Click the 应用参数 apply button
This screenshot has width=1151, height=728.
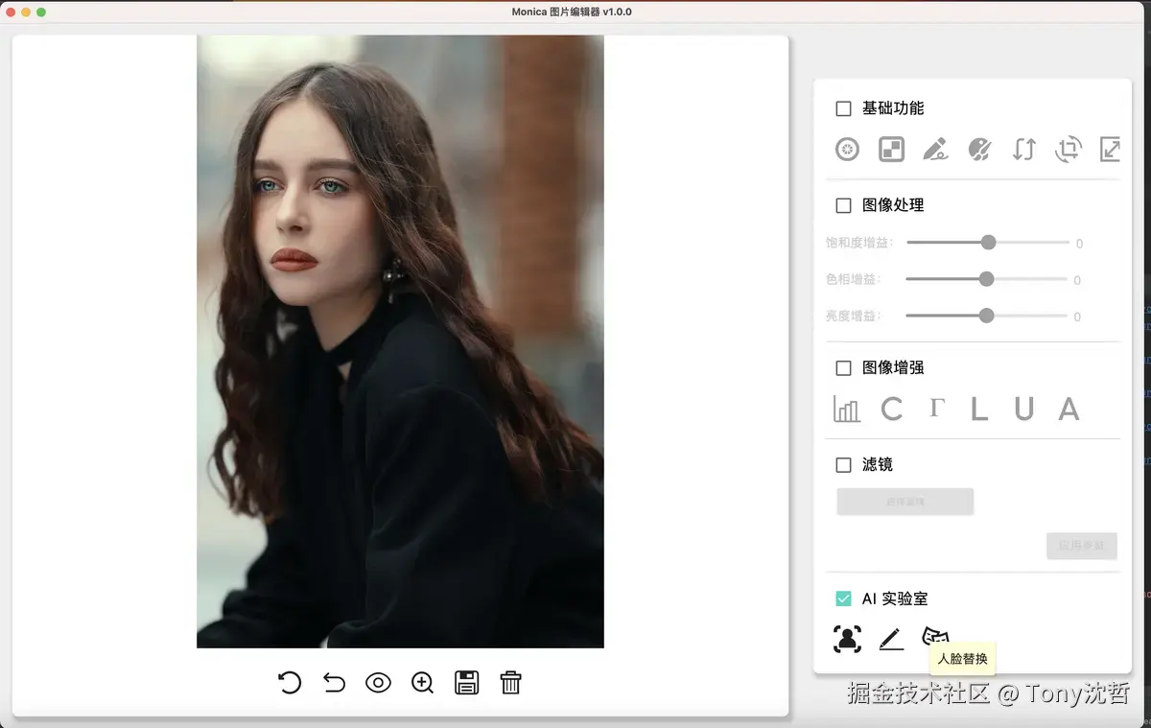tap(1082, 546)
